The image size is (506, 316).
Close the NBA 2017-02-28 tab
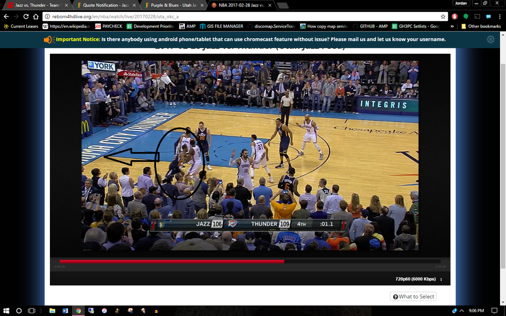pyautogui.click(x=270, y=5)
